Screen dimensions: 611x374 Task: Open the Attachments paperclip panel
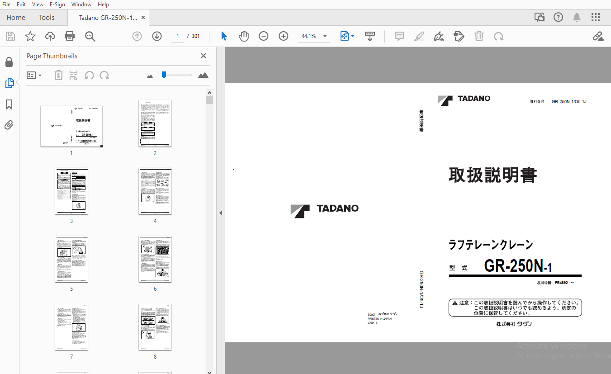(9, 125)
